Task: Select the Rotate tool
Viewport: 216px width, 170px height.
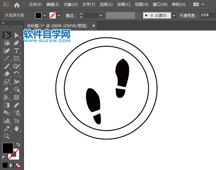Action: coord(17,74)
